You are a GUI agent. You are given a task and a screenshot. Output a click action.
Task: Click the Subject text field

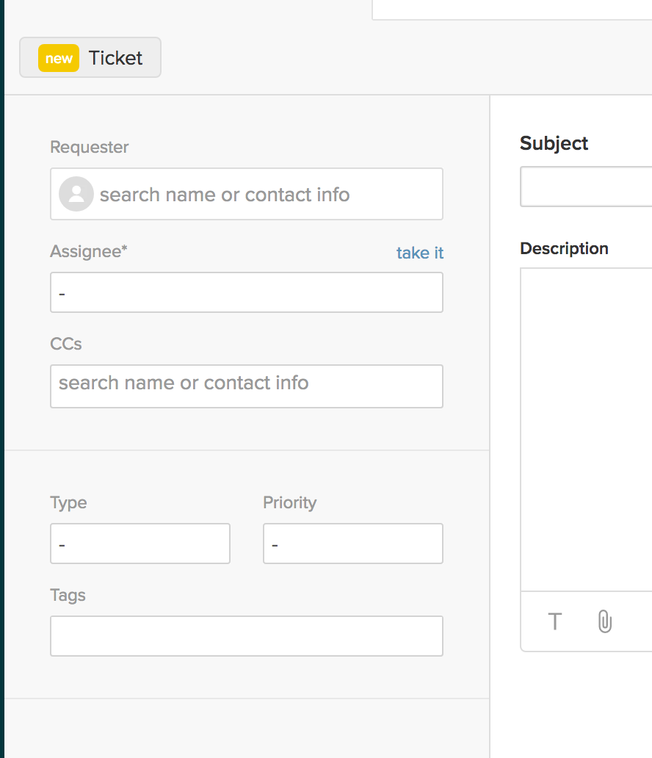tap(586, 187)
